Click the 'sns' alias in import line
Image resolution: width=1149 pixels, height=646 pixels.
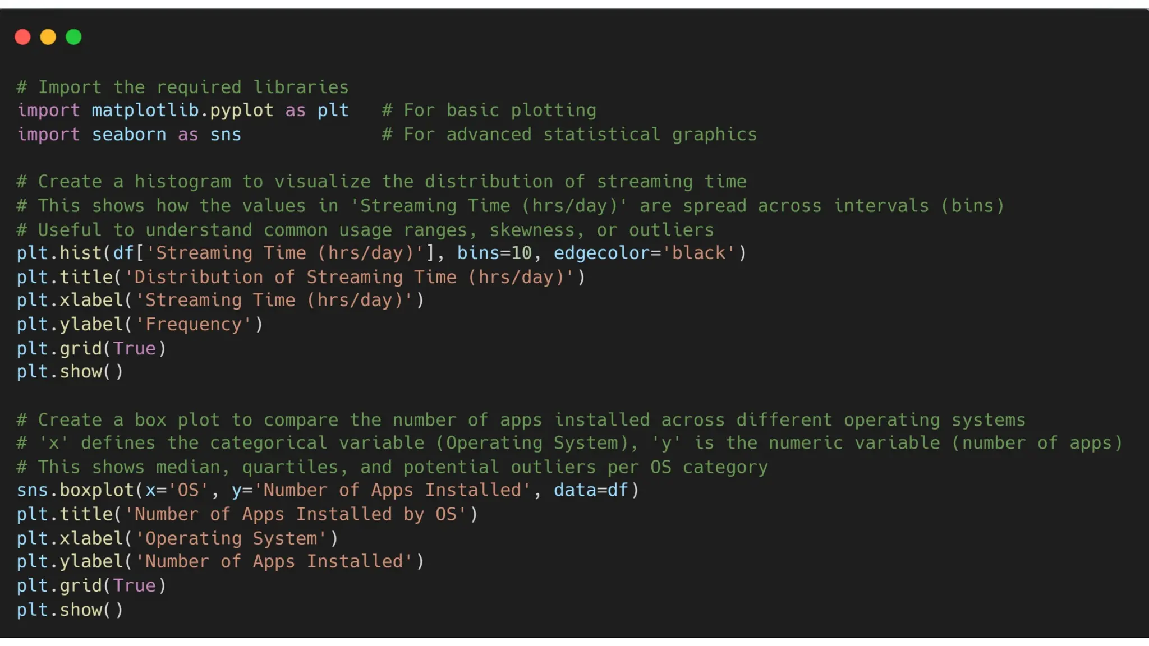(226, 135)
